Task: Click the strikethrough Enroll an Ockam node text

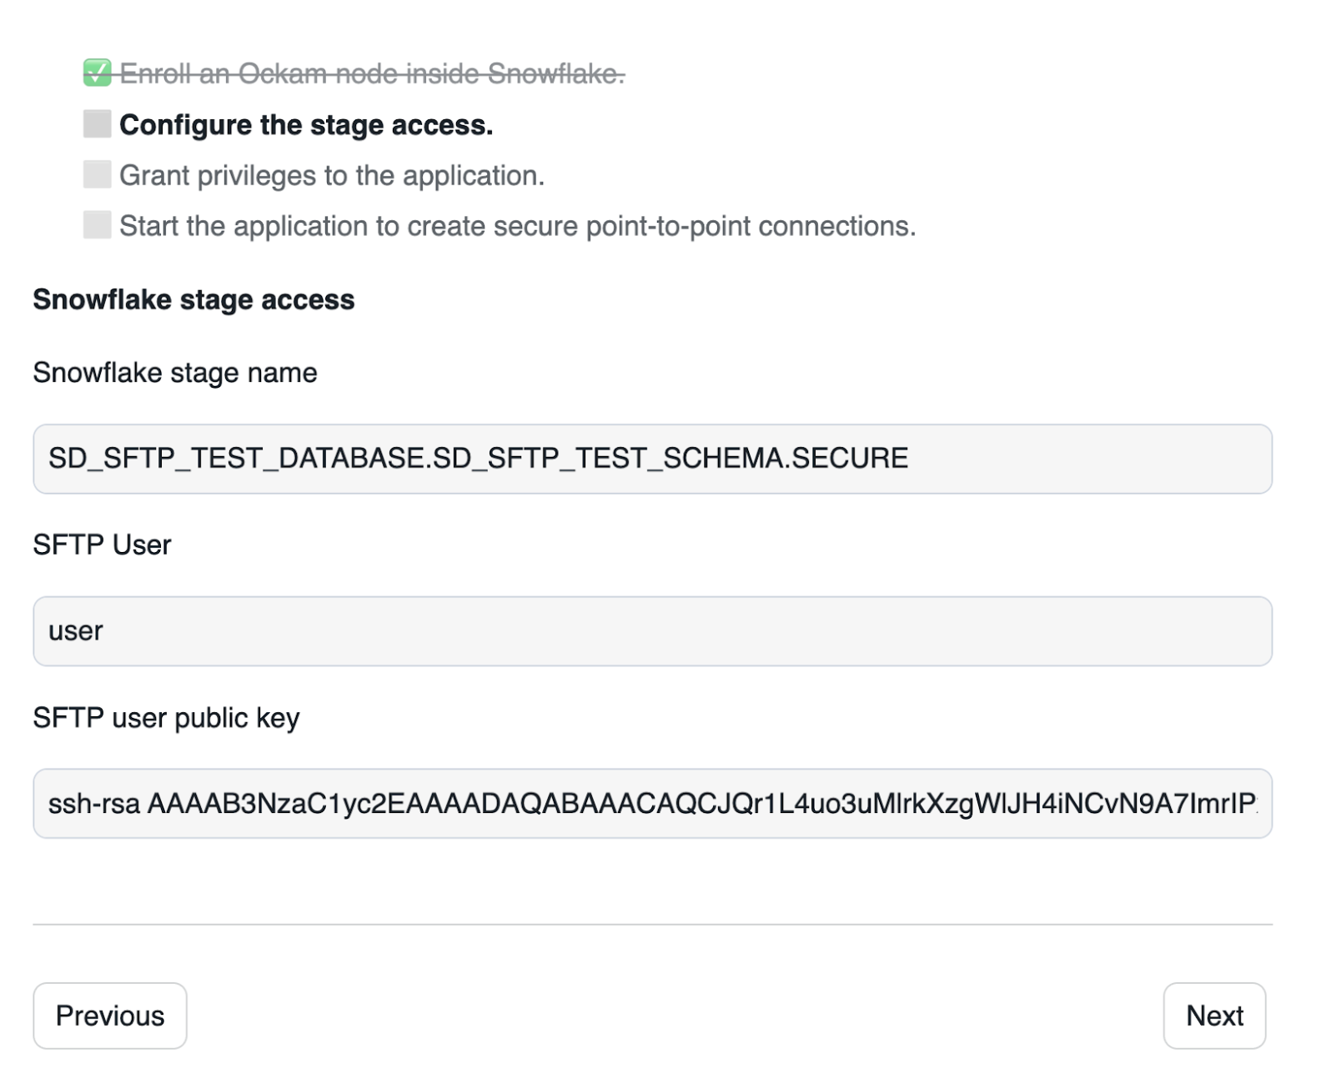Action: 375,75
